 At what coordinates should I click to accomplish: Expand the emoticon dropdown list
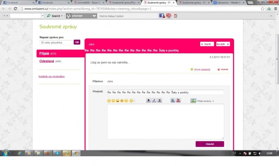pos(134,101)
